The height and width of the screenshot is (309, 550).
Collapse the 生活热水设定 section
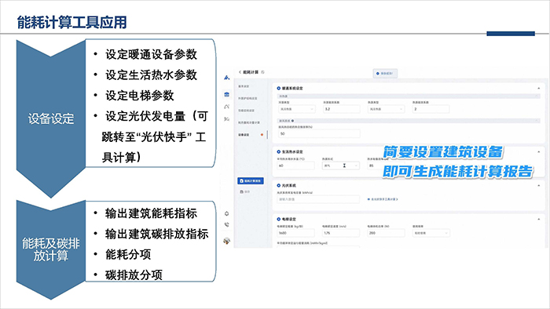[539, 152]
